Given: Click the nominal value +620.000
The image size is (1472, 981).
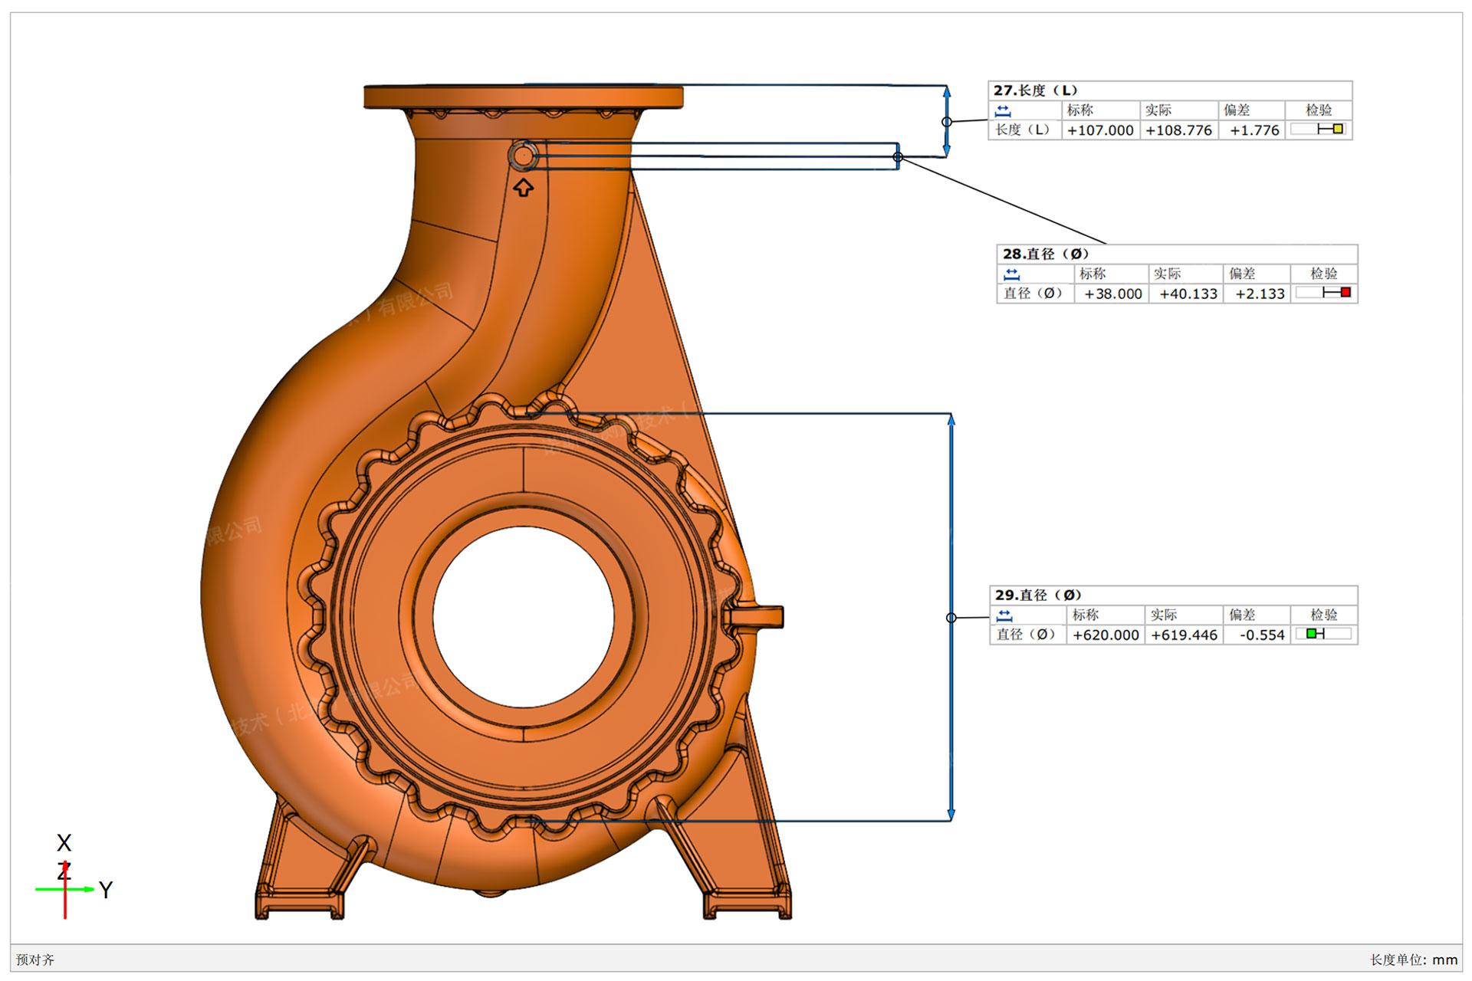Looking at the screenshot, I should 1106,635.
